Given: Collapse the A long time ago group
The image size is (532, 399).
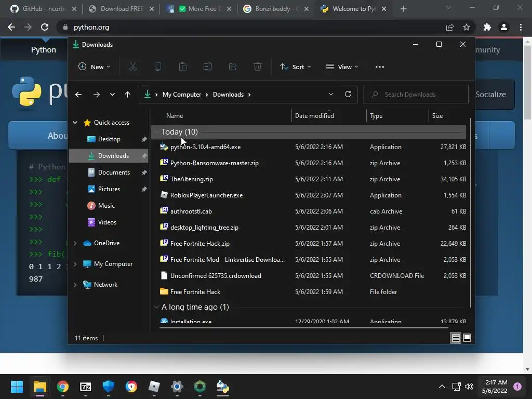Looking at the screenshot, I should 156,307.
